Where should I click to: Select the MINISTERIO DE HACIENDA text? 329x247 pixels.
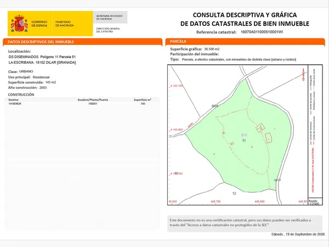65,24
